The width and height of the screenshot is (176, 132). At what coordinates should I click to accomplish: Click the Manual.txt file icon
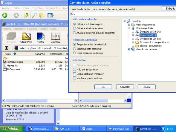click(5, 65)
